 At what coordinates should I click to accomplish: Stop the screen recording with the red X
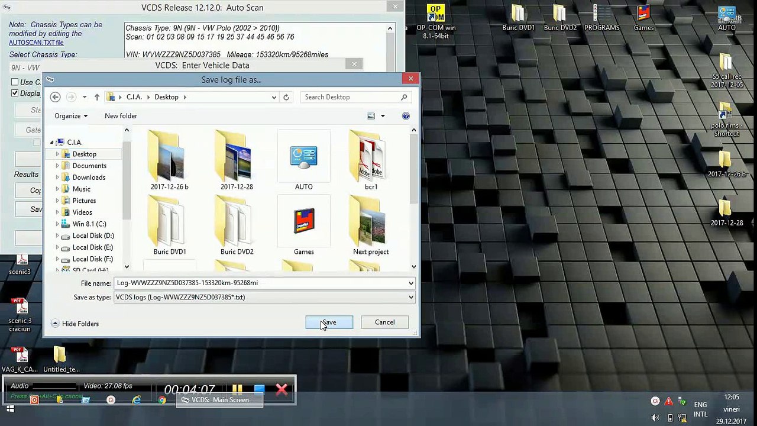tap(282, 389)
